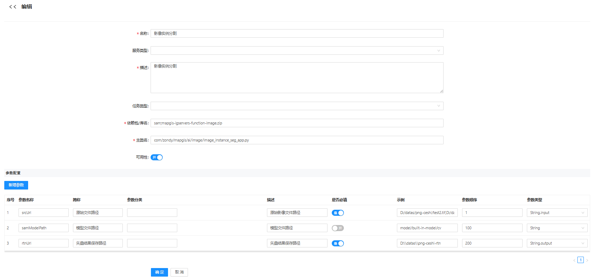Click the 依赖包/库名 input field
This screenshot has width=592, height=278.
[x=297, y=123]
